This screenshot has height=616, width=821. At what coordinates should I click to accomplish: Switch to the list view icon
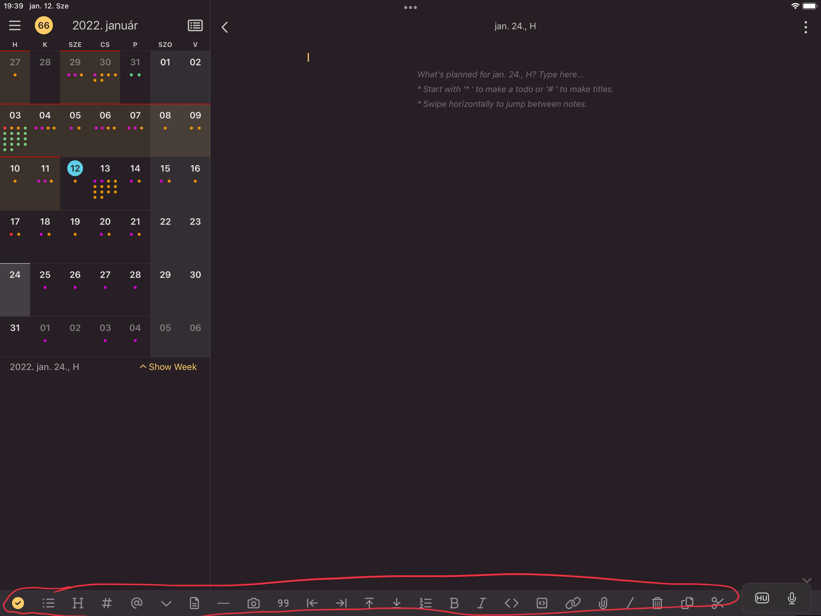click(195, 25)
